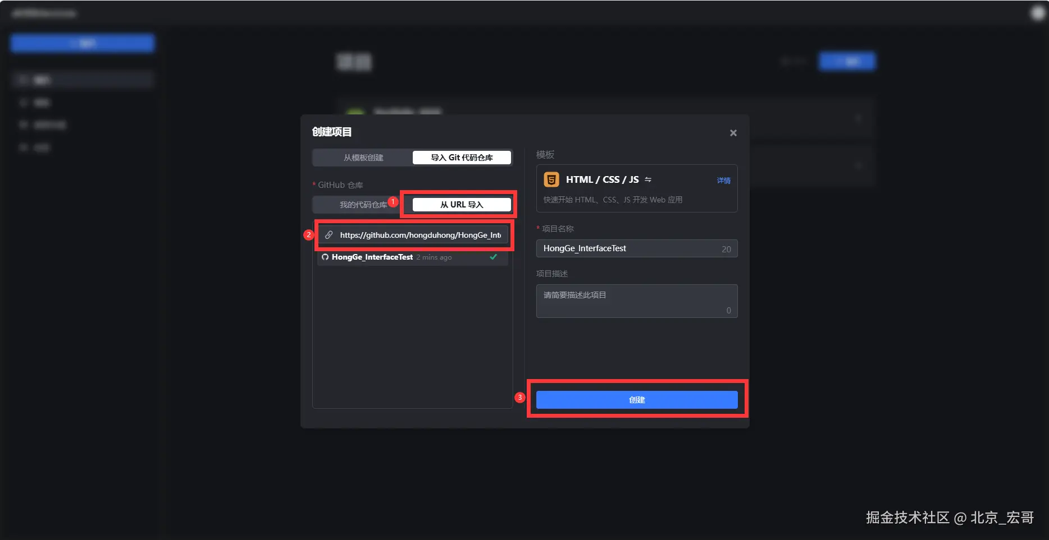Click the HTML5 template icon
Image resolution: width=1049 pixels, height=540 pixels.
click(551, 179)
